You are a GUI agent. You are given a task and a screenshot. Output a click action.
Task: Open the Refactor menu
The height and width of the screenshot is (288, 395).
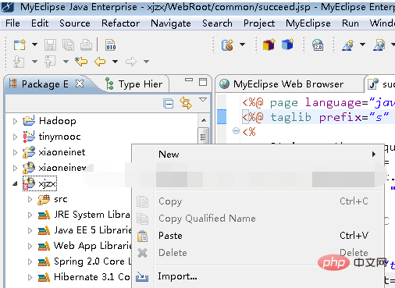(x=120, y=23)
